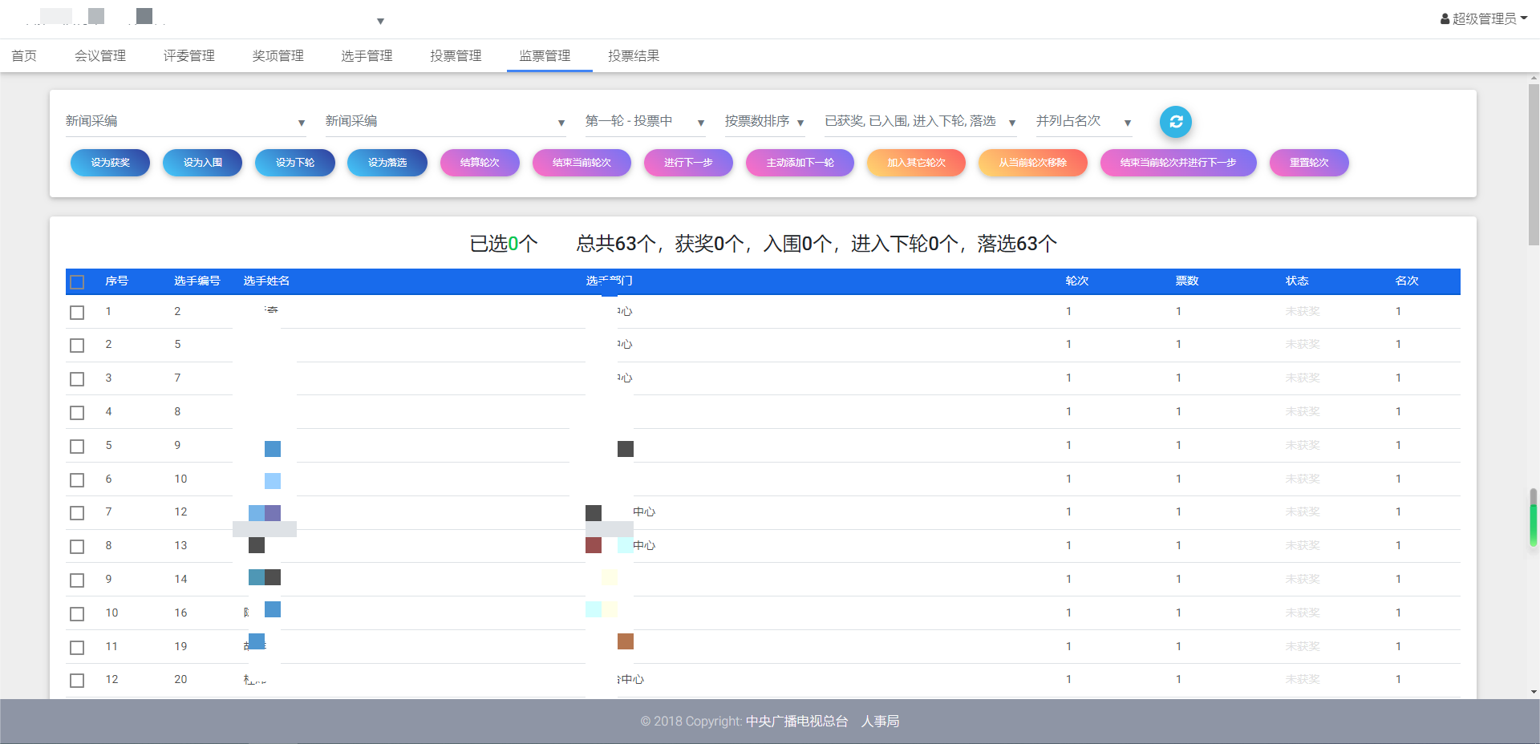This screenshot has height=744, width=1540.
Task: Open the 会议管理 tab
Action: point(100,56)
